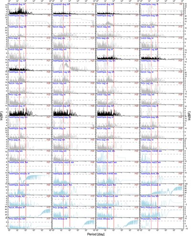This screenshot has width=191, height=236.
Task: Select the 'HARPSpre; NaD2; MA' panel label
Action: (106, 185)
